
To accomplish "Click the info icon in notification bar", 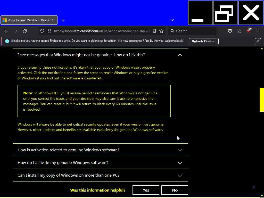I will coord(7,41).
